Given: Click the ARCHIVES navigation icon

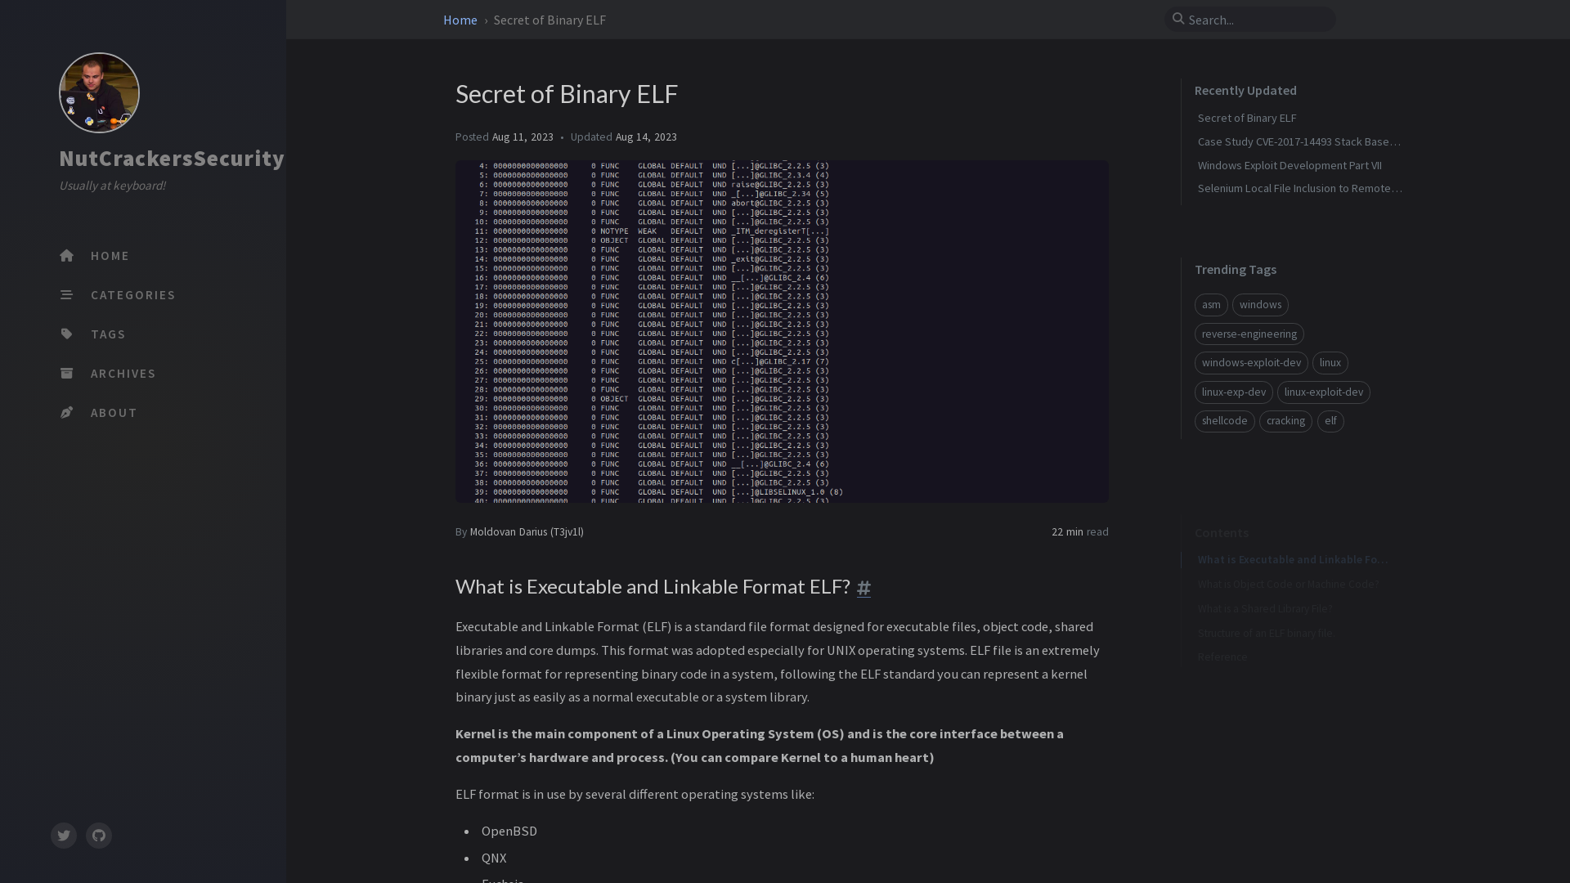Looking at the screenshot, I should coord(65,373).
